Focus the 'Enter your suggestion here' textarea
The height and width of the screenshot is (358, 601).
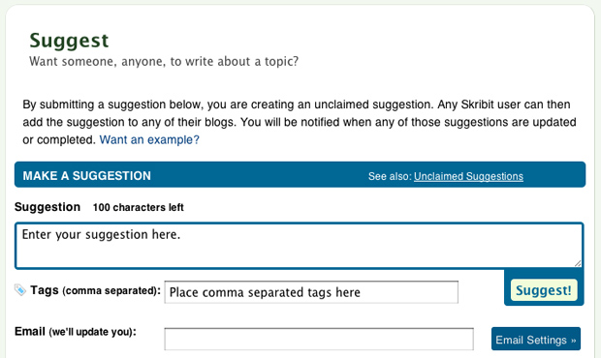(x=300, y=246)
